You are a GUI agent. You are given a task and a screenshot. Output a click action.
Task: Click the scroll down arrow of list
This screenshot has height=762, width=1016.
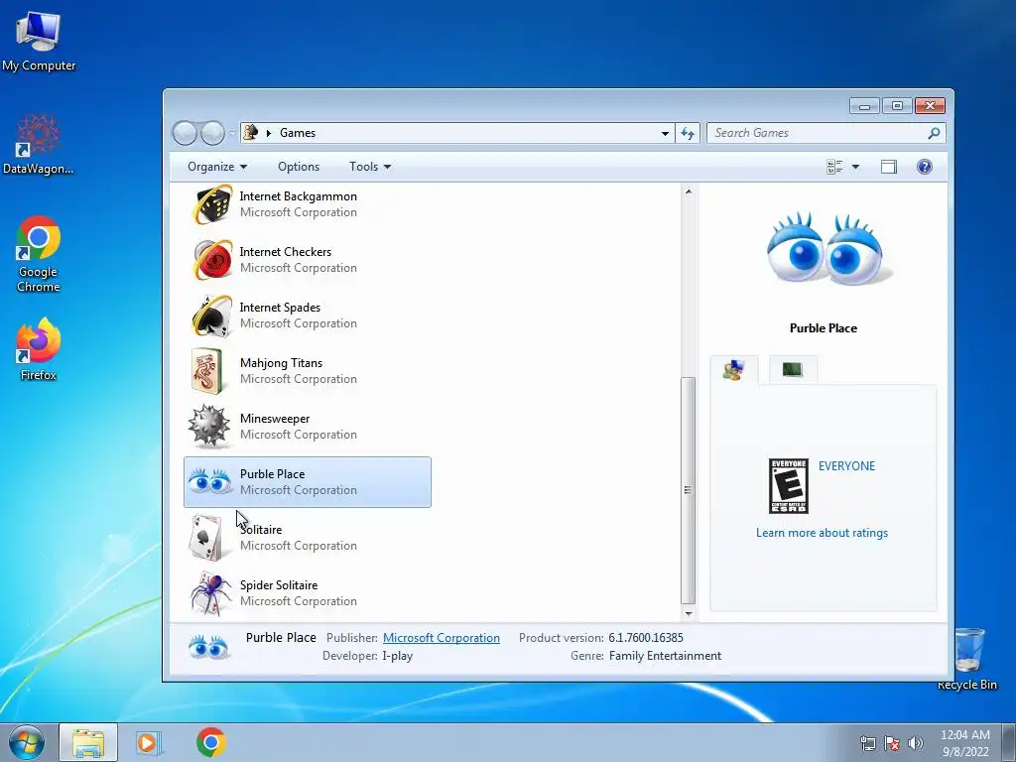point(689,613)
